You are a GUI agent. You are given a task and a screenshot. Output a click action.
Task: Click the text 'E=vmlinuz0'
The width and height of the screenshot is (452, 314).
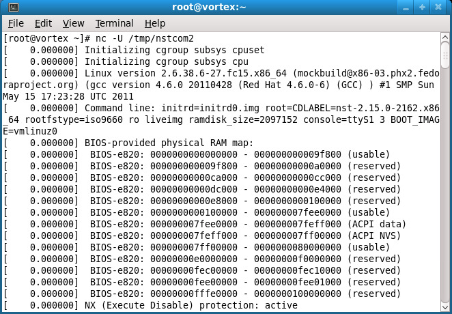pos(30,131)
